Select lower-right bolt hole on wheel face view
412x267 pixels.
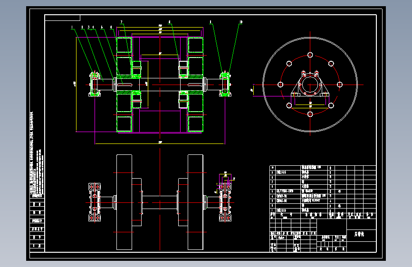tap(331, 105)
